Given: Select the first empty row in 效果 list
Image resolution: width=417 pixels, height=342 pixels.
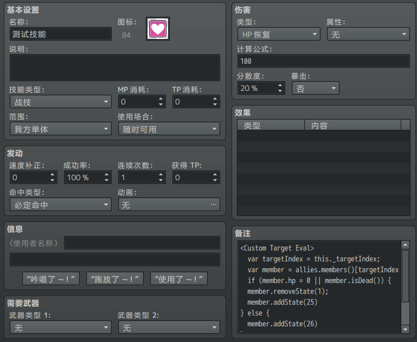Looking at the screenshot, I should (x=324, y=136).
